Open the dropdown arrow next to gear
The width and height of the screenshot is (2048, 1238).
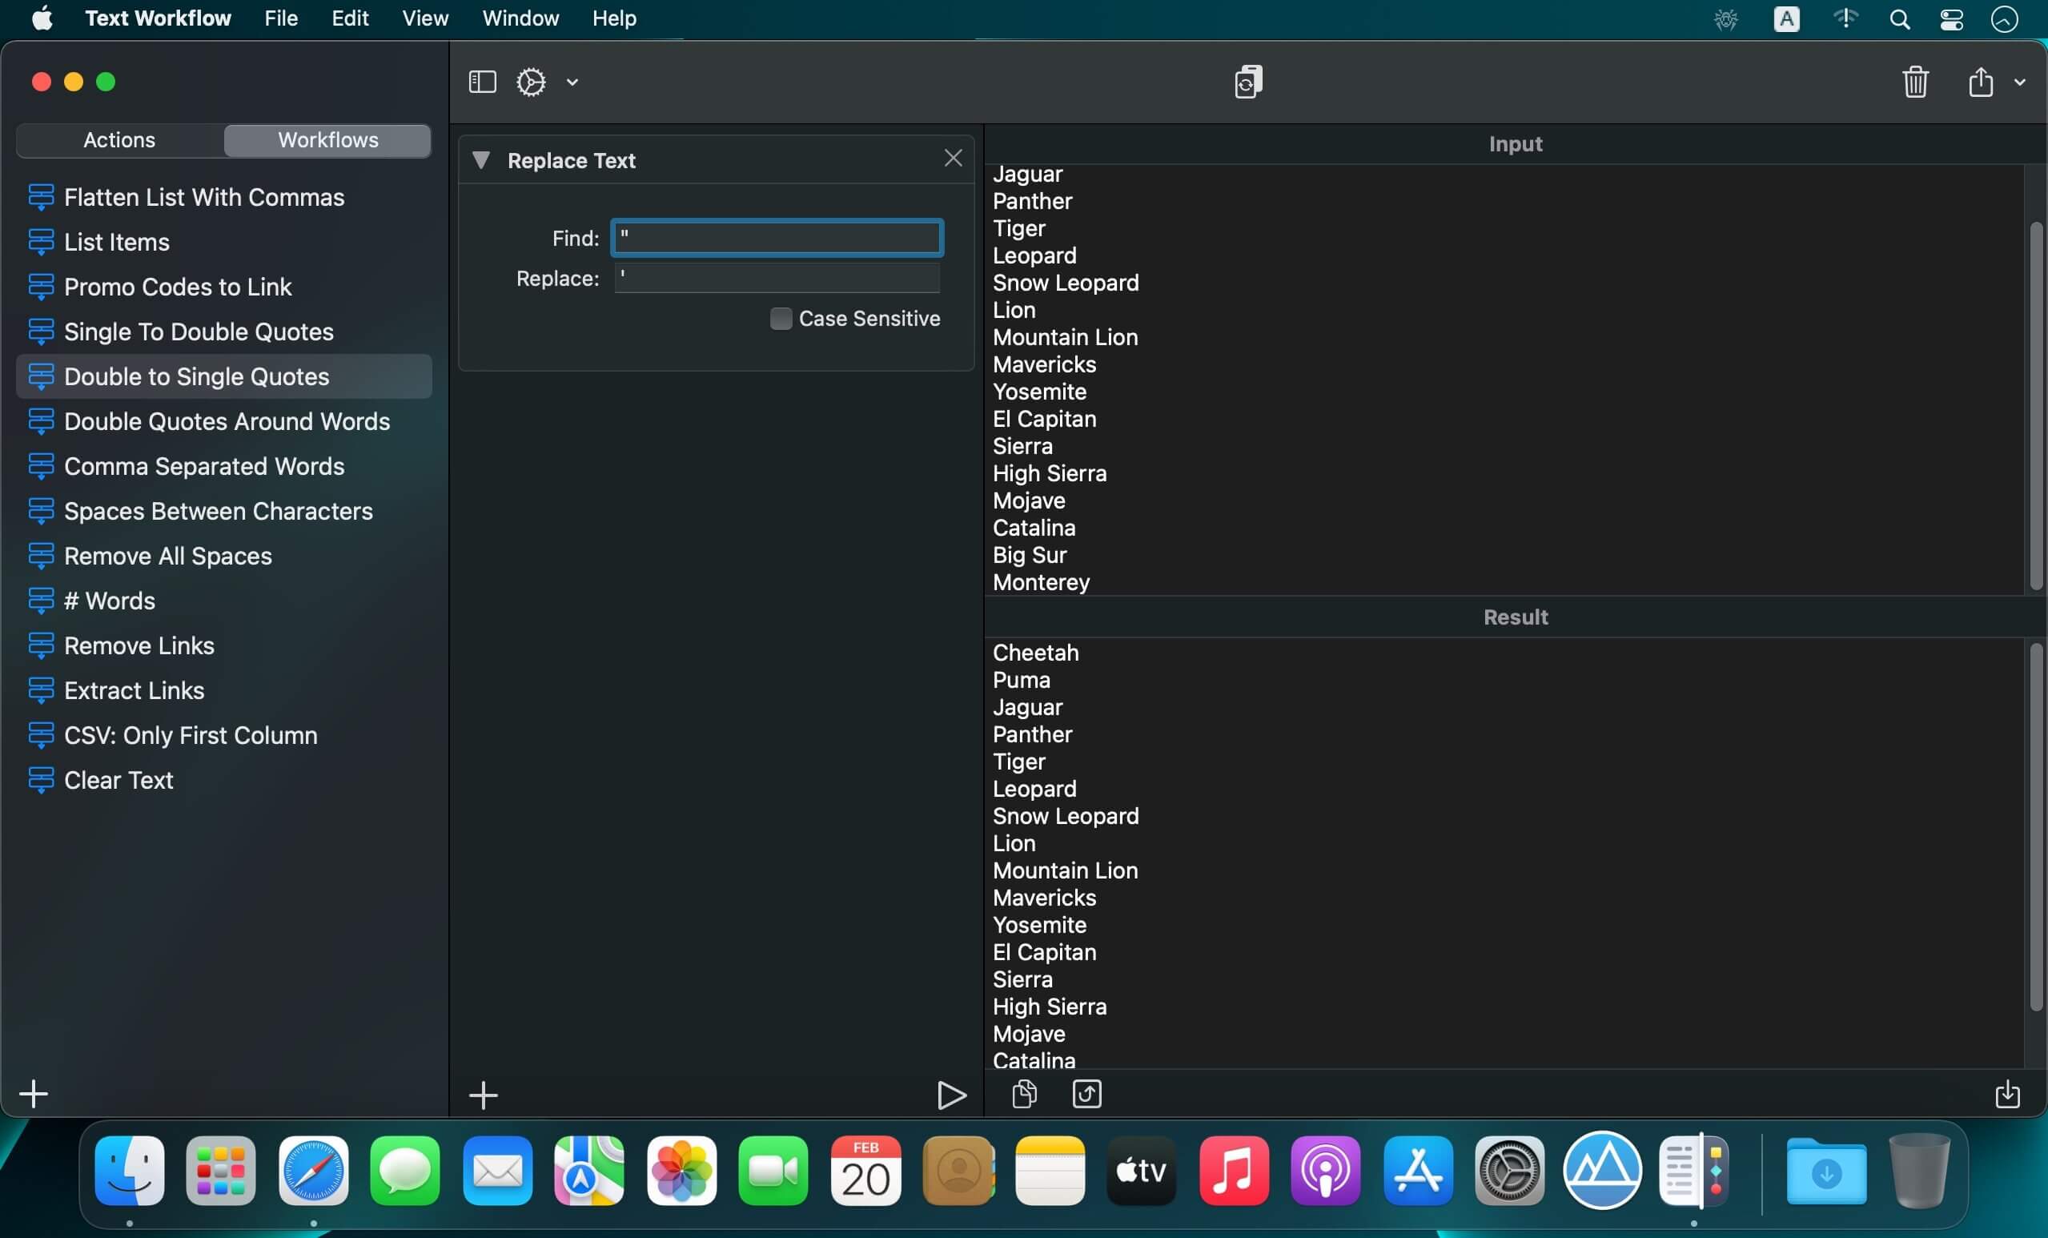coord(572,82)
